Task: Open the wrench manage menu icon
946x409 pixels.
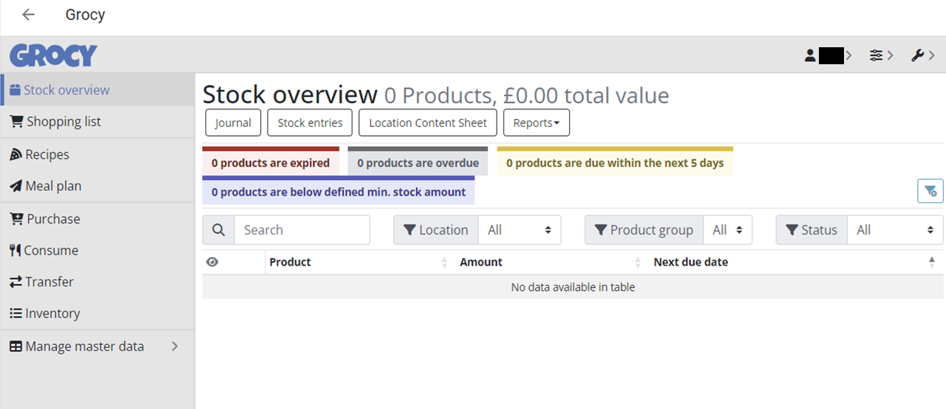Action: tap(918, 55)
